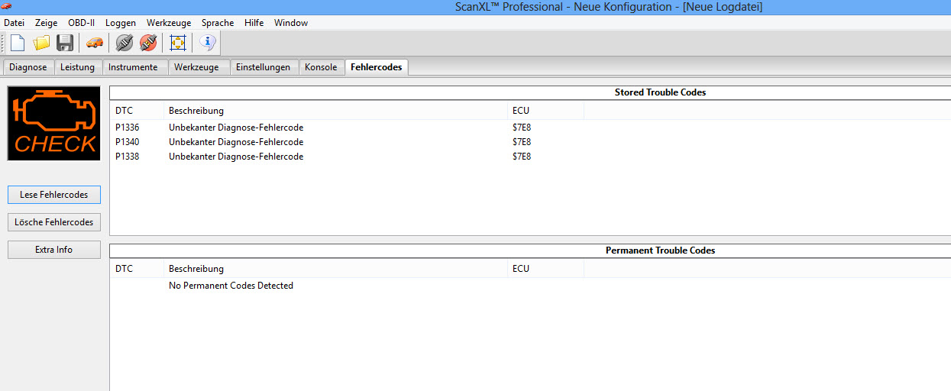Click the orange car vehicle icon
Screen dimensions: 951x391
pyautogui.click(x=95, y=44)
